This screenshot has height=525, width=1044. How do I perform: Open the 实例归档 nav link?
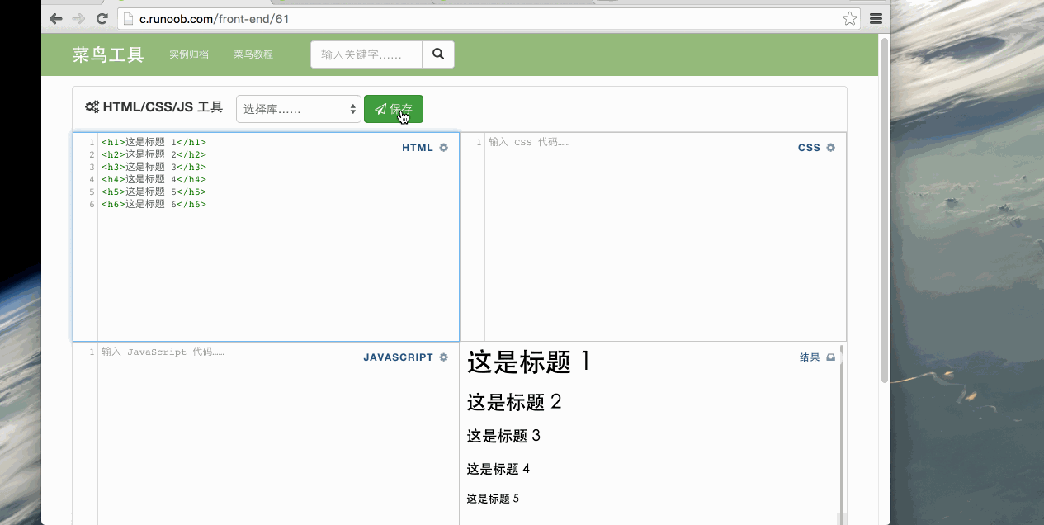click(x=189, y=54)
